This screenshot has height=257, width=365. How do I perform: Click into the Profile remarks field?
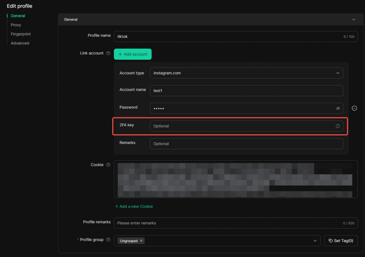pyautogui.click(x=228, y=223)
